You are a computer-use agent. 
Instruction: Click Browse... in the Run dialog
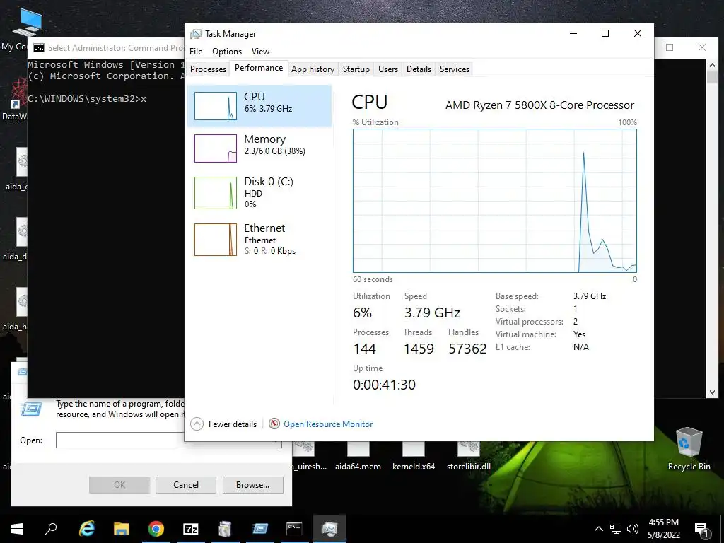(252, 485)
